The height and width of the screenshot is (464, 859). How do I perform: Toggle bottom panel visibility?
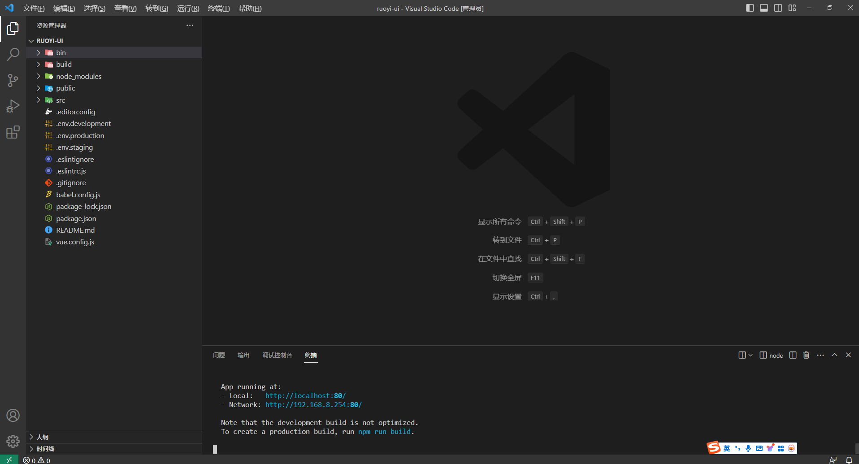tap(764, 8)
